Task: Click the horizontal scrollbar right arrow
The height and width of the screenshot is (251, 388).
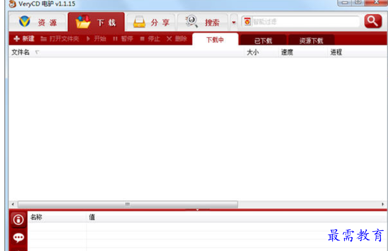Action: [x=383, y=204]
